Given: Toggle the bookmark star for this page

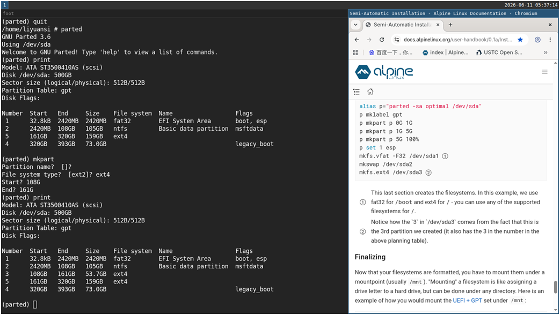Looking at the screenshot, I should click(x=520, y=40).
